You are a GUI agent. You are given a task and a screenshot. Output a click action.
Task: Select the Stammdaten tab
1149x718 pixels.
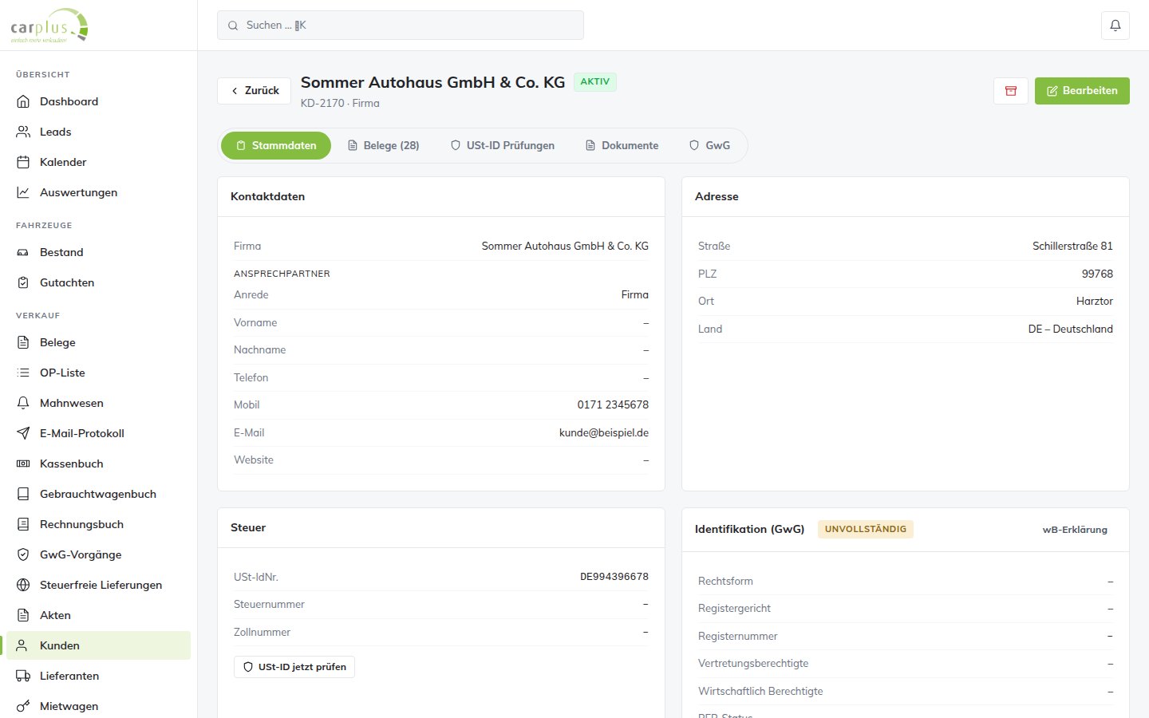276,145
